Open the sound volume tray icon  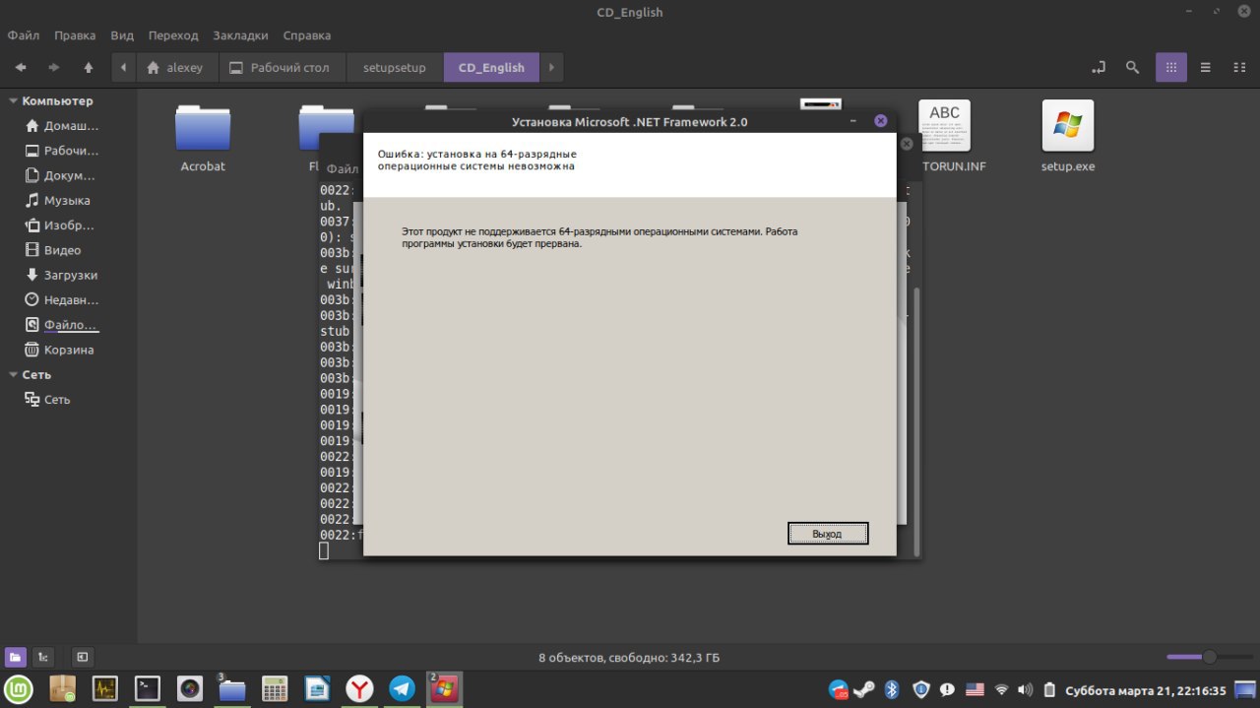1025,689
